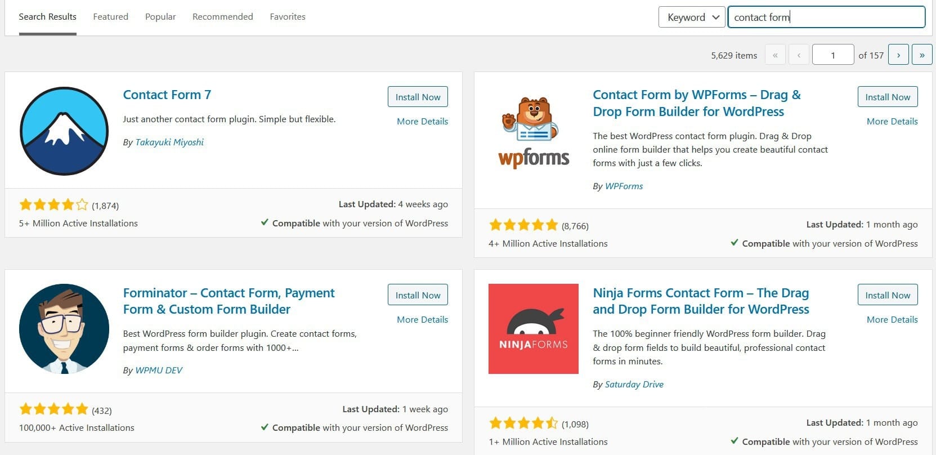Image resolution: width=936 pixels, height=455 pixels.
Task: Open More Details for Forminator
Action: click(422, 319)
